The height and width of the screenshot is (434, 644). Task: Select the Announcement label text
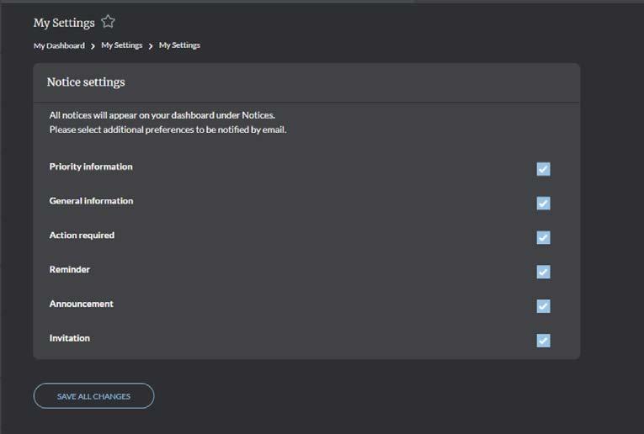click(81, 304)
